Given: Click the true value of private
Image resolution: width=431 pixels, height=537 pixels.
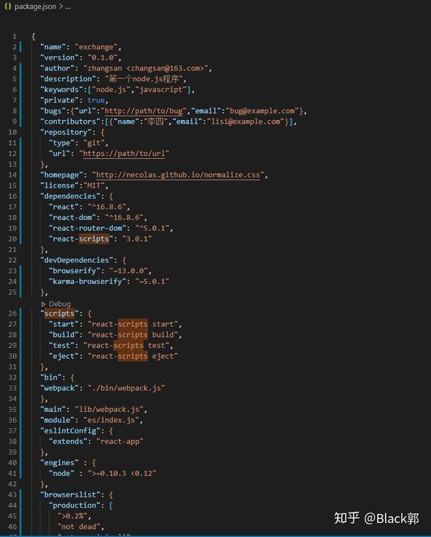Looking at the screenshot, I should click(96, 101).
